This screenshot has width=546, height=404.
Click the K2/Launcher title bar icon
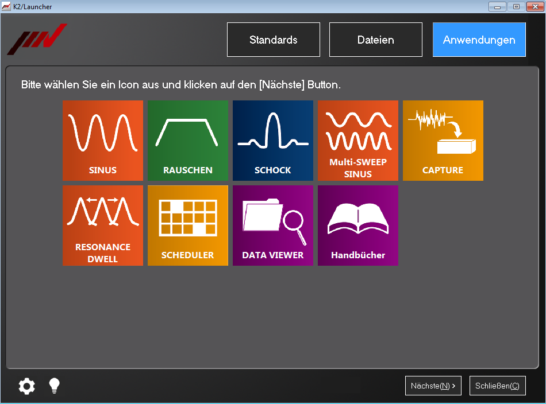pyautogui.click(x=7, y=6)
